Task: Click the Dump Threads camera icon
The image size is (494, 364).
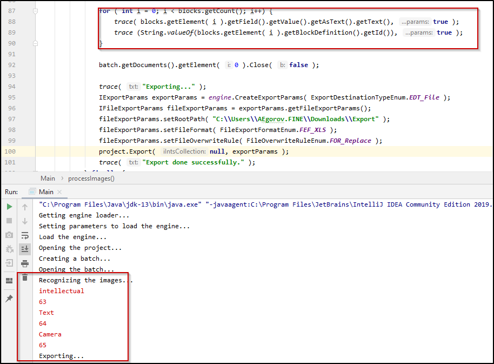Action: (9, 235)
